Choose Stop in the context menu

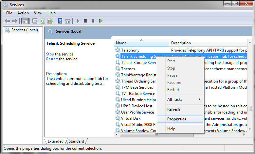tap(180, 68)
